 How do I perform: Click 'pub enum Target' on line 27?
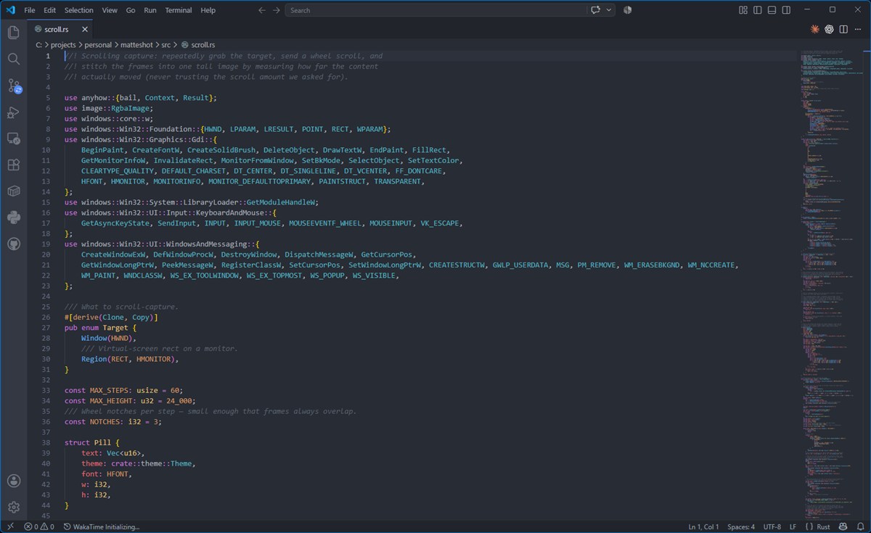click(96, 328)
